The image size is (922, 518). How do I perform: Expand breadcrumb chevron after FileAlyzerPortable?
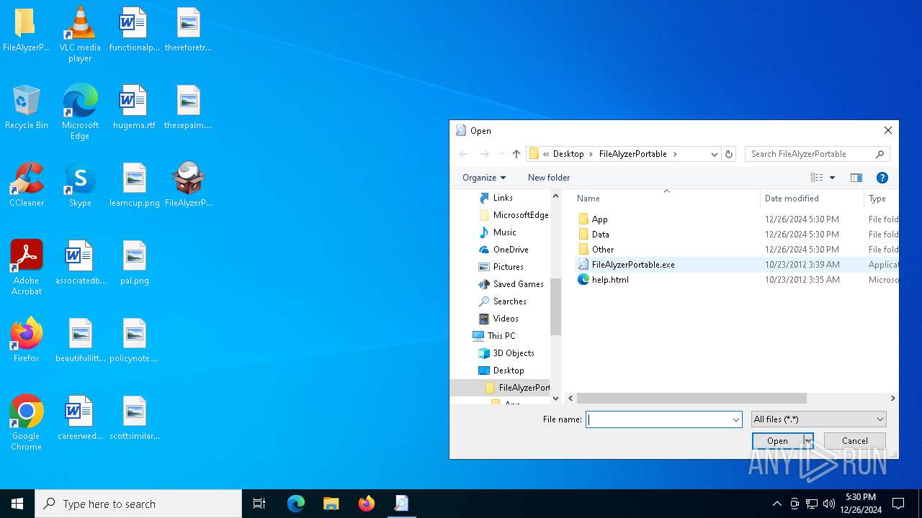(x=676, y=154)
